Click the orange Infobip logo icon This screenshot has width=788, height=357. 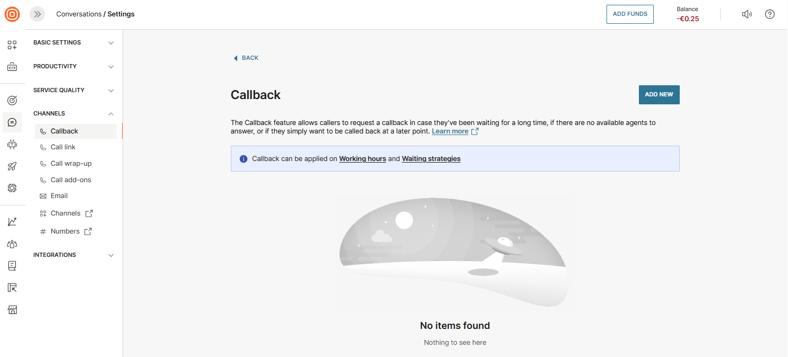12,14
